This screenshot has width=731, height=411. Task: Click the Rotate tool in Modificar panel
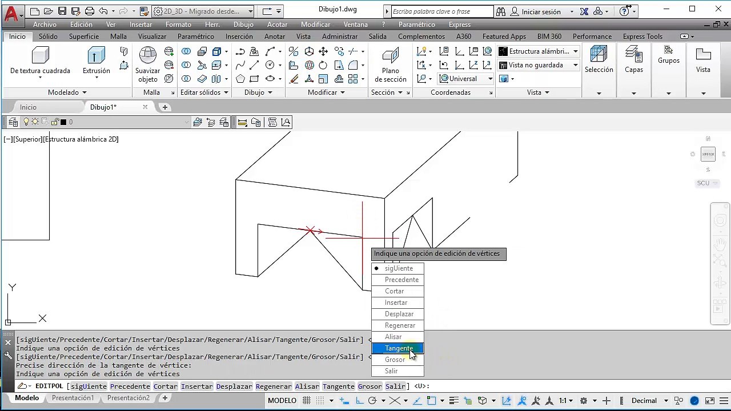tap(323, 65)
